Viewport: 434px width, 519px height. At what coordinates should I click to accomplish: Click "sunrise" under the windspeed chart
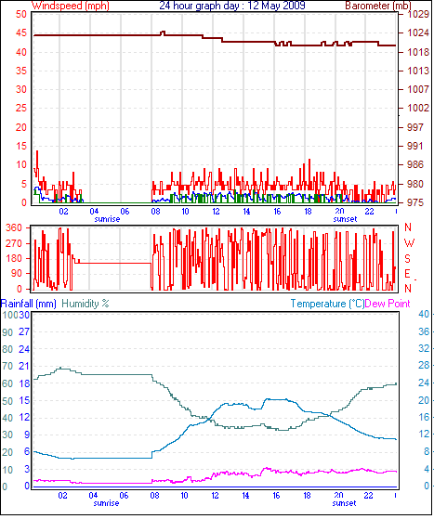point(107,219)
